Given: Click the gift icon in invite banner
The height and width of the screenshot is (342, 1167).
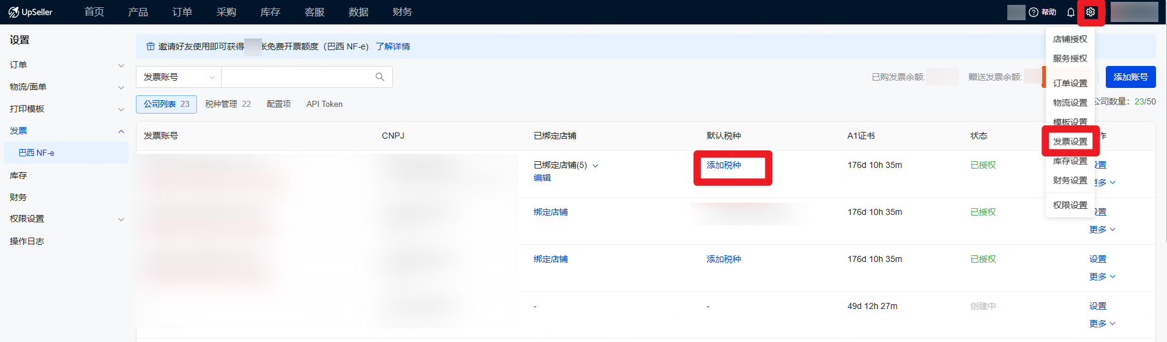Looking at the screenshot, I should (x=151, y=46).
